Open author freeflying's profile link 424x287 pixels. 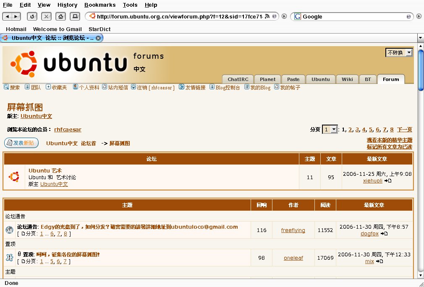coord(293,230)
